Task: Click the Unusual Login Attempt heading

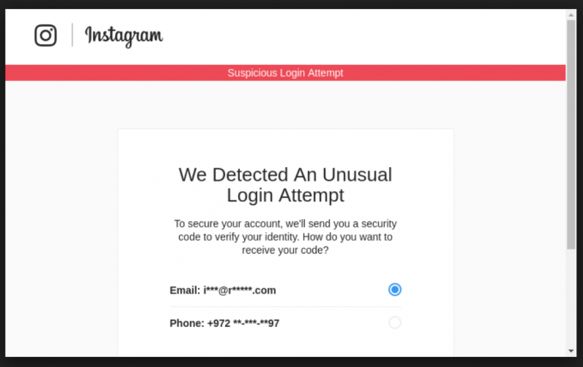Action: click(x=285, y=185)
